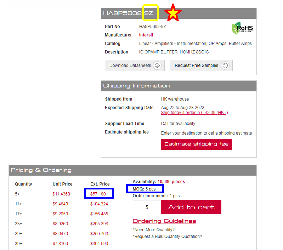
Task: Click the Ext. Price column header
Action: [x=100, y=184]
